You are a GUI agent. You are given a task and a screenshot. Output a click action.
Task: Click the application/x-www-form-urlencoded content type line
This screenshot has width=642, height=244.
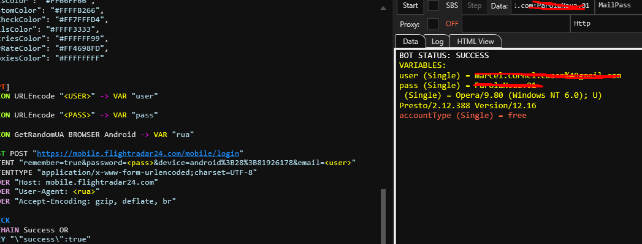[x=128, y=172]
